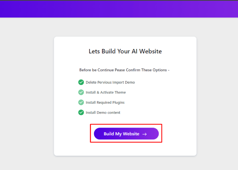Click the word "content" in the fourth option
238x170 pixels.
point(114,113)
